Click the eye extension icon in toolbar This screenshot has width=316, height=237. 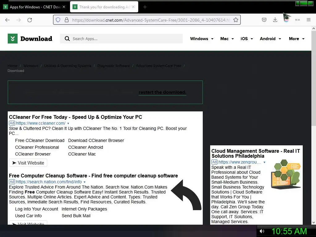tap(286, 18)
